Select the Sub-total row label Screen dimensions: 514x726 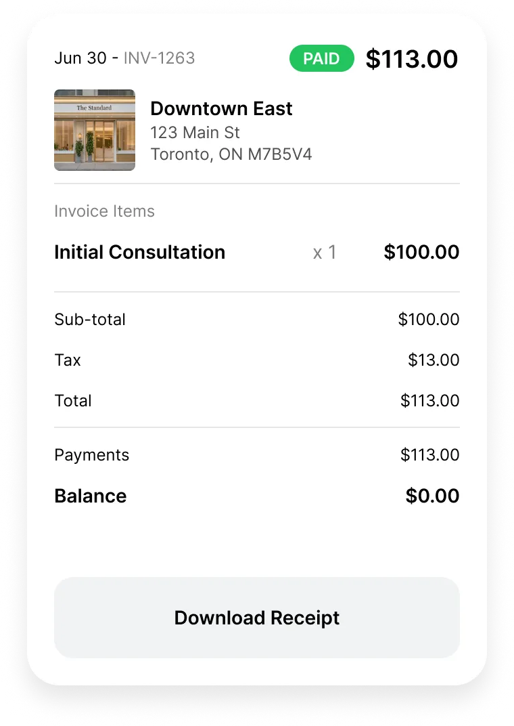pos(90,320)
